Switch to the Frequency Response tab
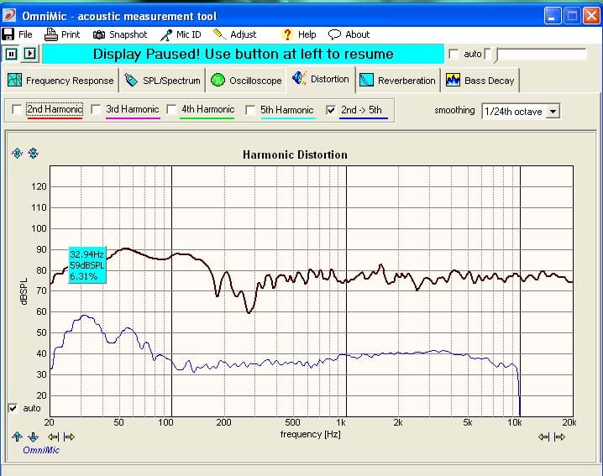The image size is (603, 476). click(60, 81)
